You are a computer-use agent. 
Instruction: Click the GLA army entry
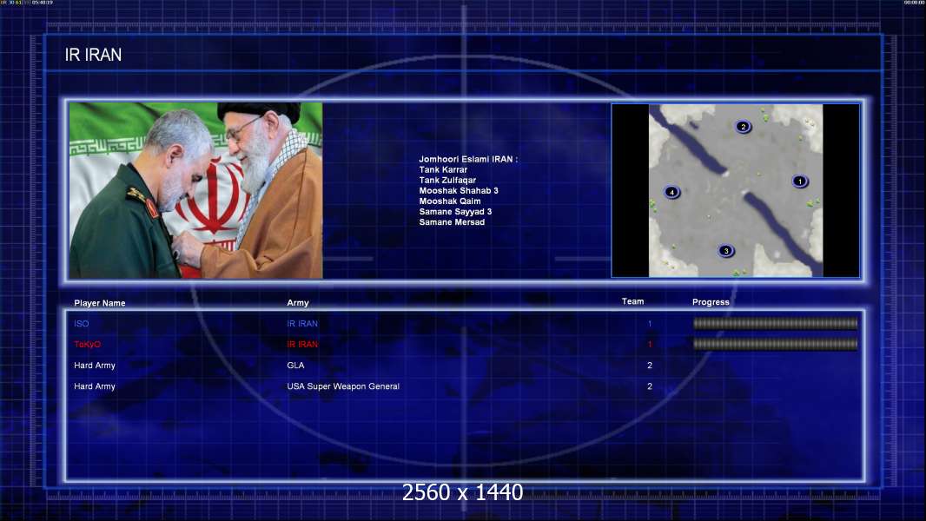pyautogui.click(x=296, y=366)
